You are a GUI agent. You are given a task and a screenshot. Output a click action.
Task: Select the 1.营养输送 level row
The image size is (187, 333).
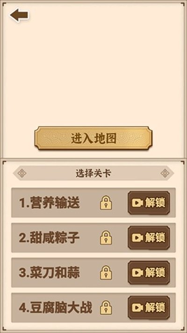click(x=93, y=203)
